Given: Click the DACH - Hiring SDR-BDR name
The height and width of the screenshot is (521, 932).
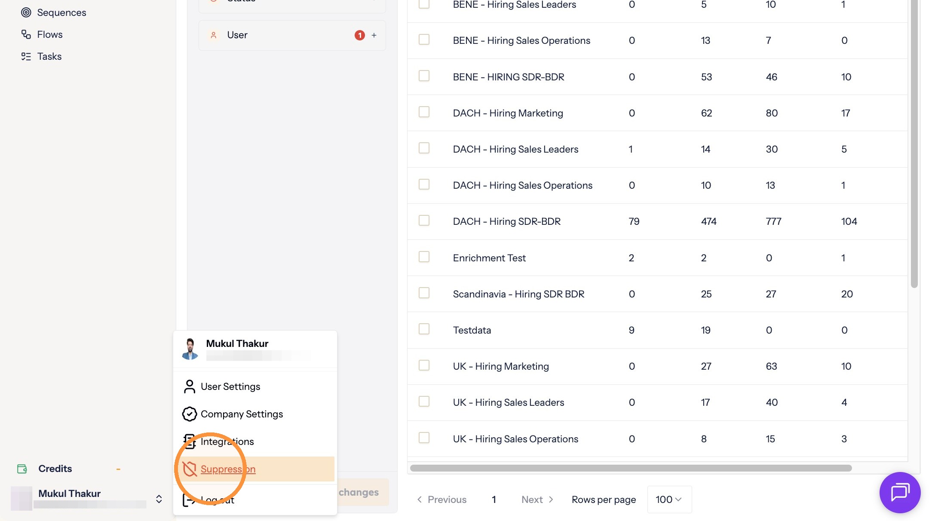Looking at the screenshot, I should tap(507, 221).
